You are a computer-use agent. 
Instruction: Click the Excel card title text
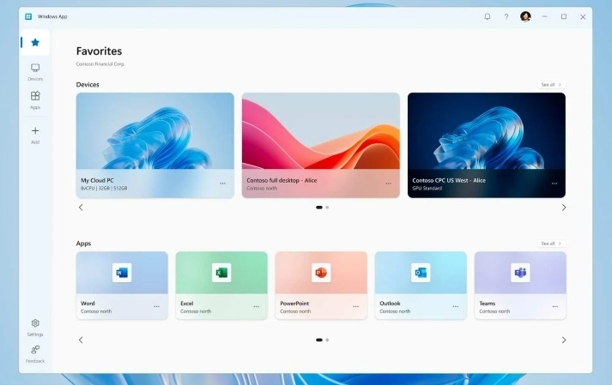pyautogui.click(x=186, y=304)
